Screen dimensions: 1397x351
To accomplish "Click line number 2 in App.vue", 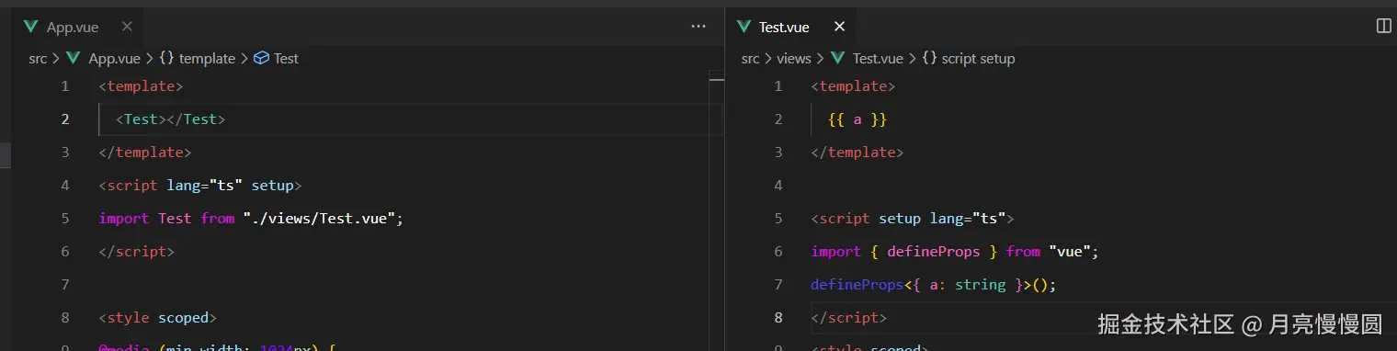I will 64,119.
